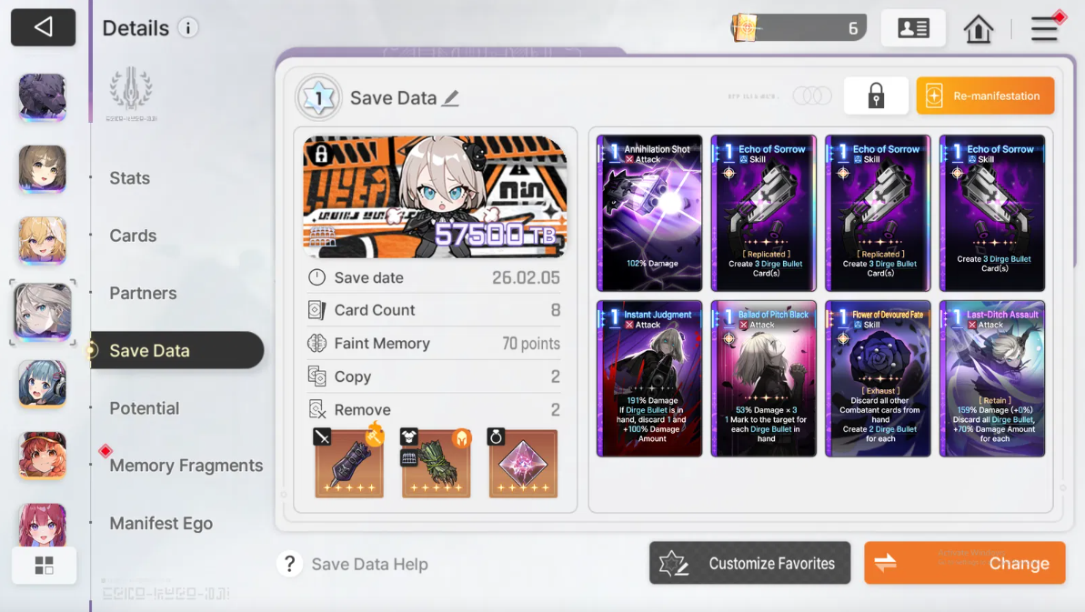This screenshot has width=1085, height=612.
Task: Open the profile card icon
Action: coord(913,28)
